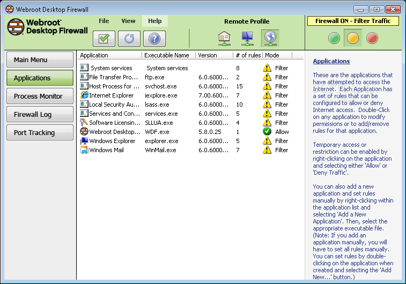
Task: Select the computer network profile icon
Action: (x=247, y=38)
